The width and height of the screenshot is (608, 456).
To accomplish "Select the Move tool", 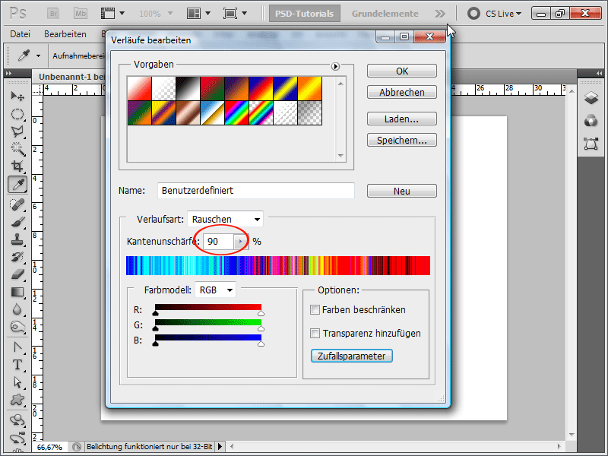I will [x=17, y=96].
